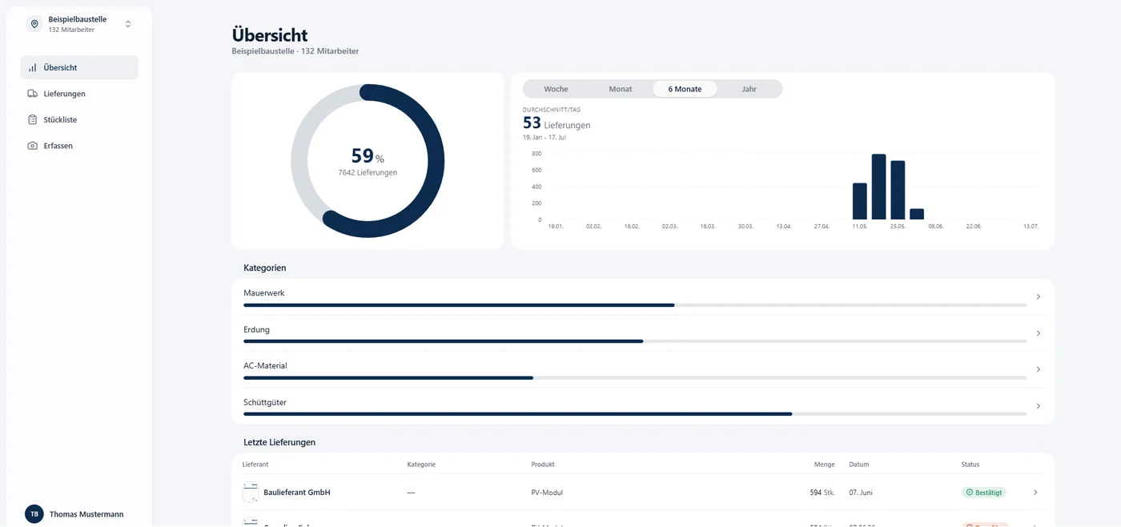
Task: Click the Letzte Lieferungen heading
Action: point(279,442)
